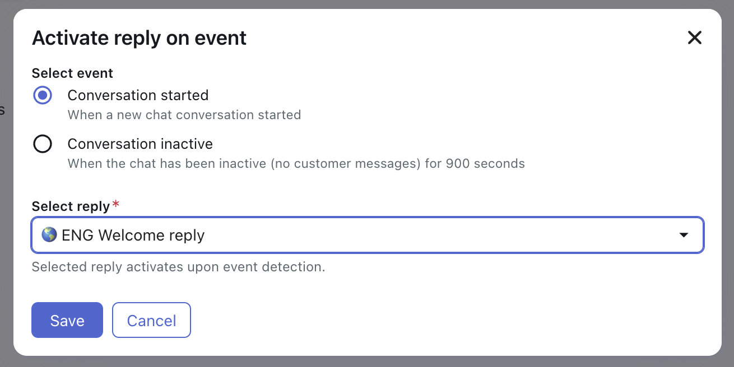
Task: Choose the Conversation inactive radio button
Action: coord(43,144)
